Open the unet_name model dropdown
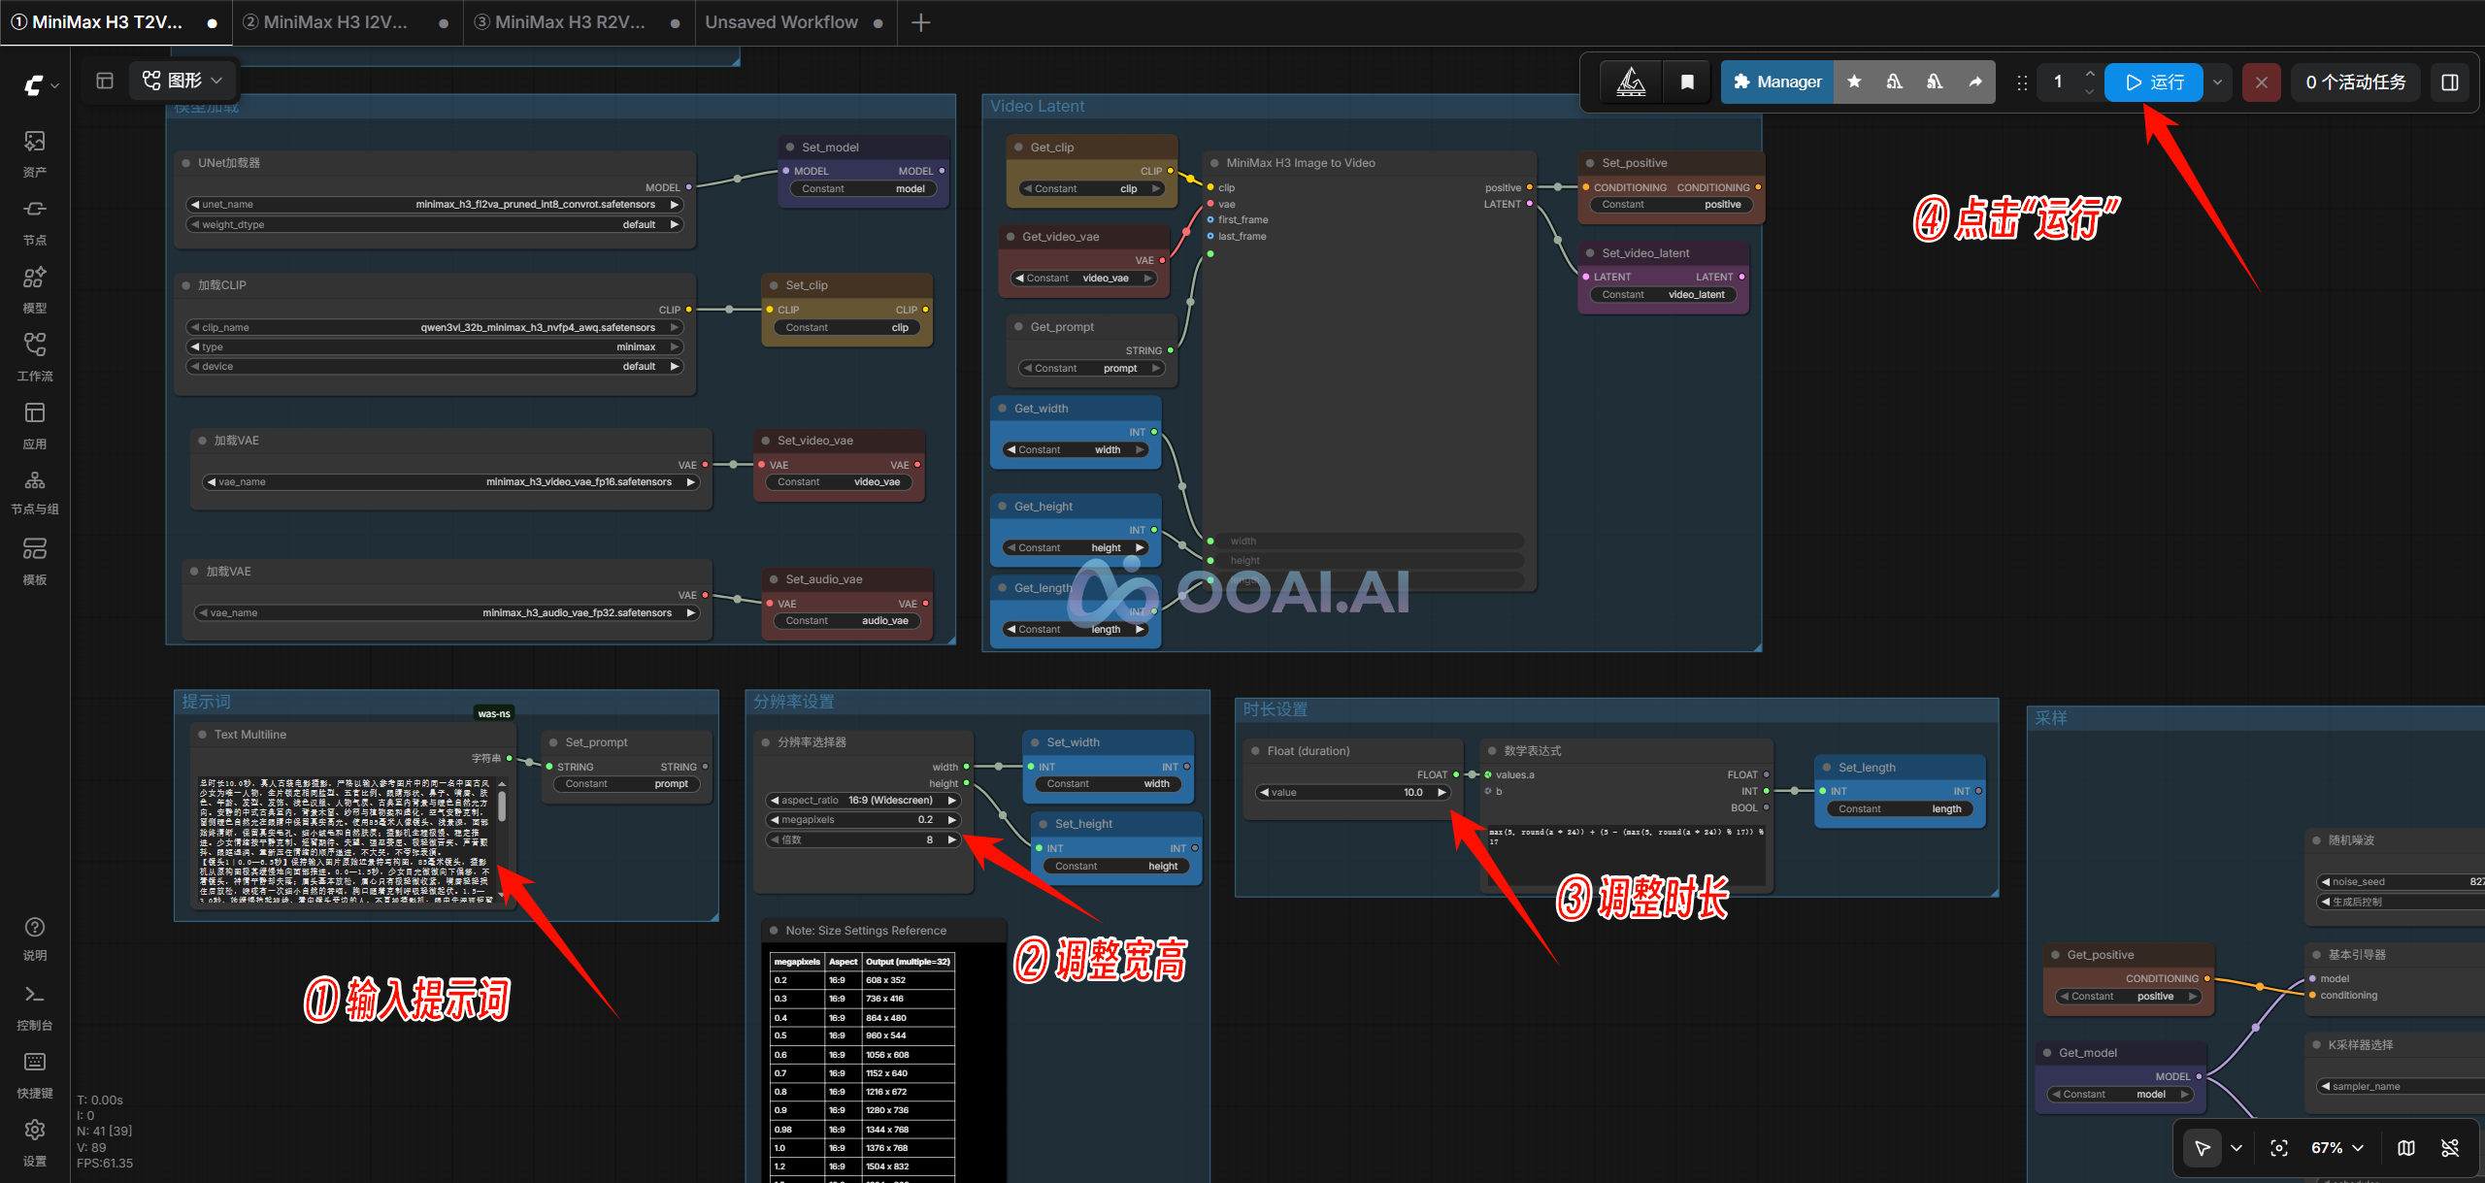 (435, 205)
